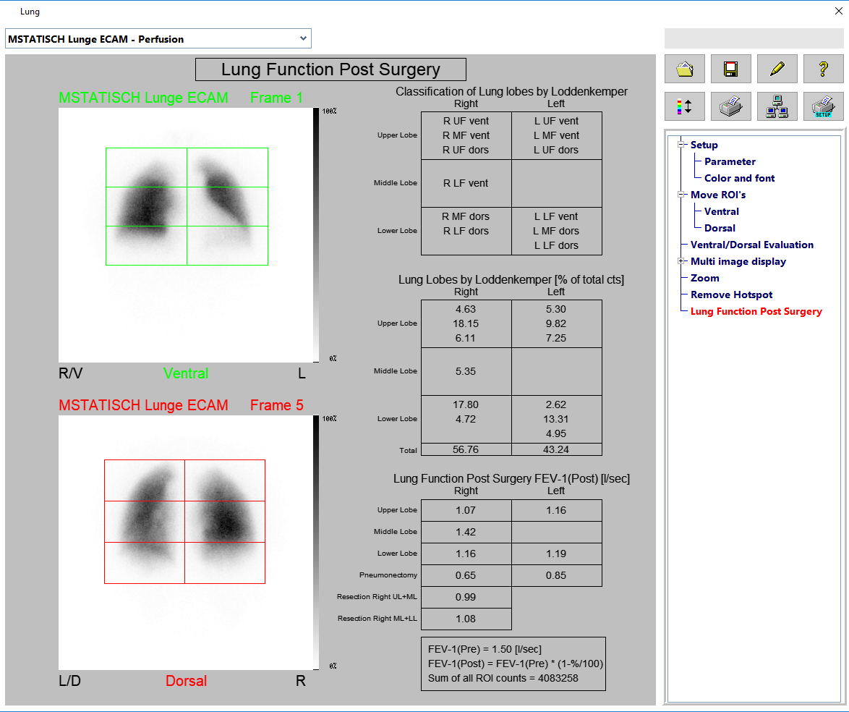Viewport: 849px width, 712px height.
Task: Click the floppy disk save icon
Action: pyautogui.click(x=730, y=69)
